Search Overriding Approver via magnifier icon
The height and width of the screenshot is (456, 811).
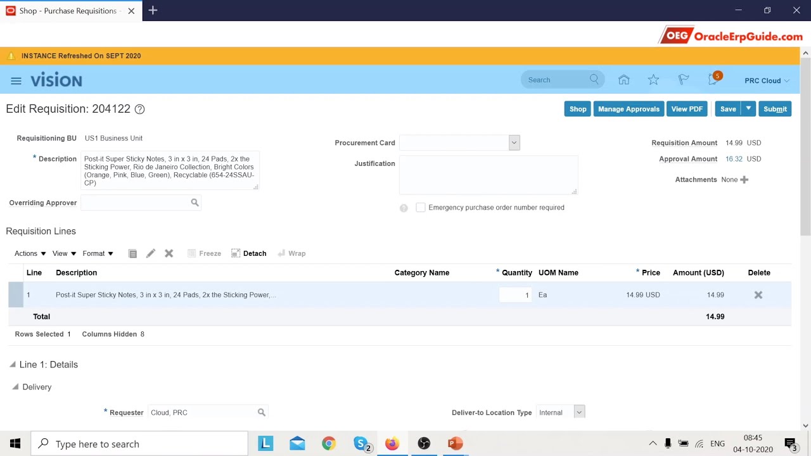coord(195,203)
